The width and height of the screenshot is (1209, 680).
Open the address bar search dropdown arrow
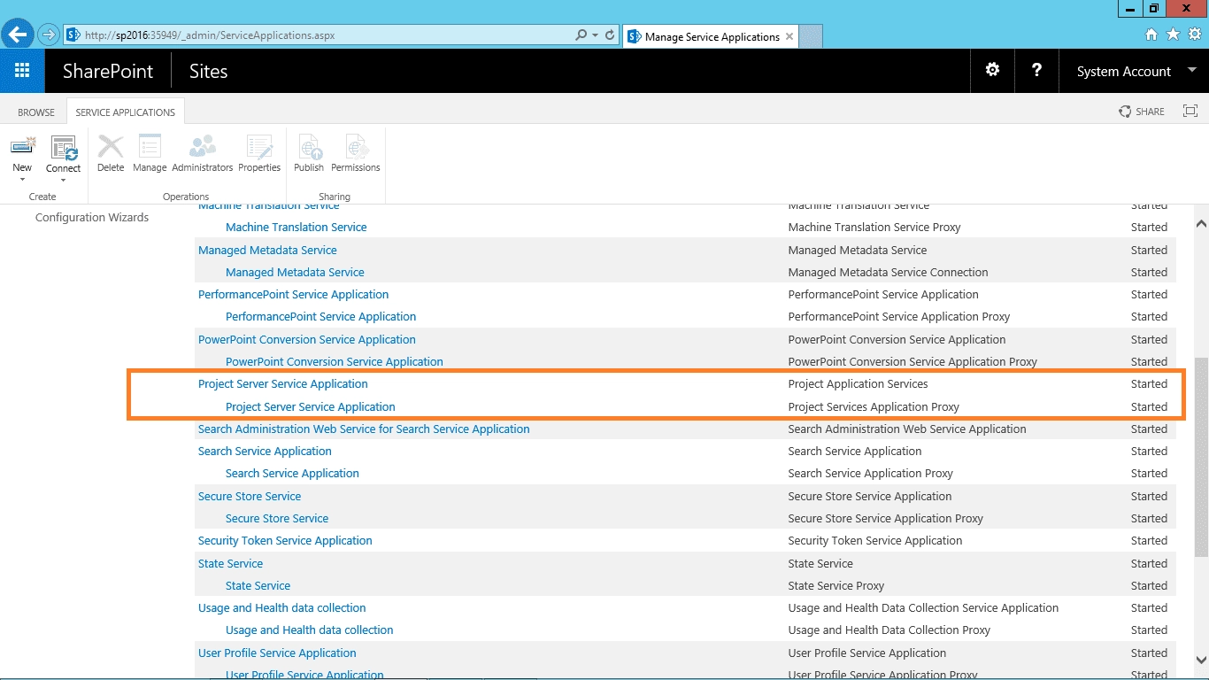595,35
